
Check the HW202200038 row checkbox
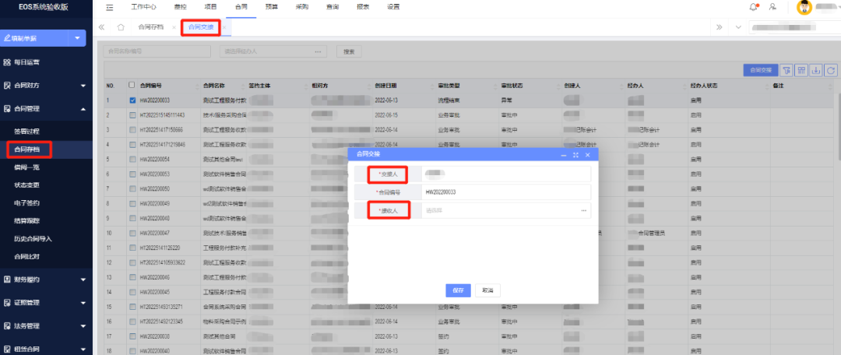tap(132, 336)
